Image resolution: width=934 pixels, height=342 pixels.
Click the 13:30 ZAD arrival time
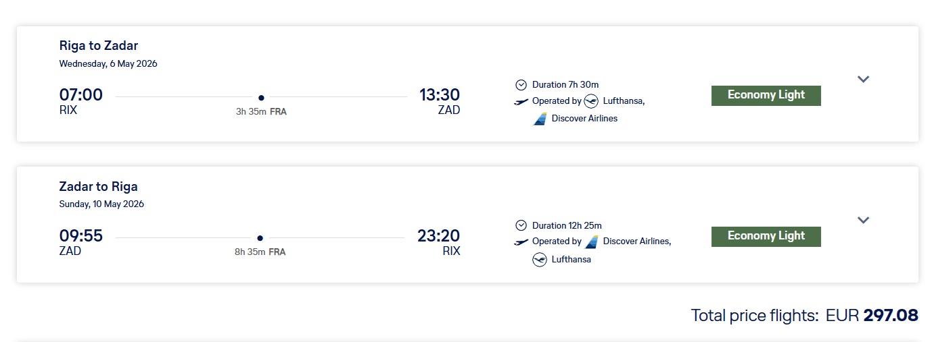point(440,95)
